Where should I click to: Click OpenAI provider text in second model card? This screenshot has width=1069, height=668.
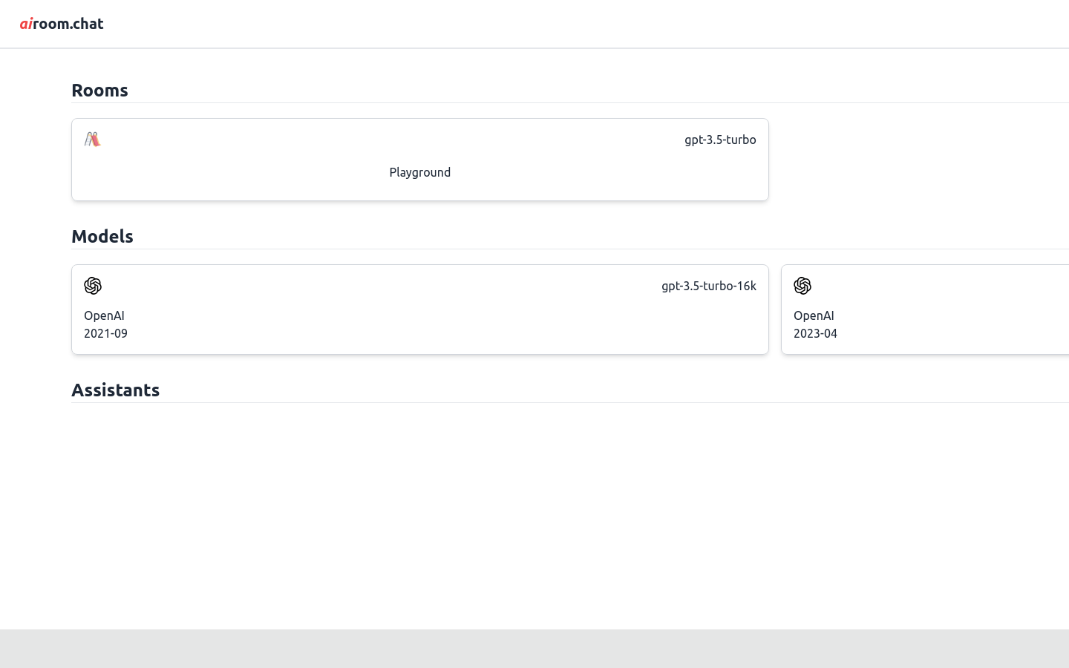tap(814, 315)
